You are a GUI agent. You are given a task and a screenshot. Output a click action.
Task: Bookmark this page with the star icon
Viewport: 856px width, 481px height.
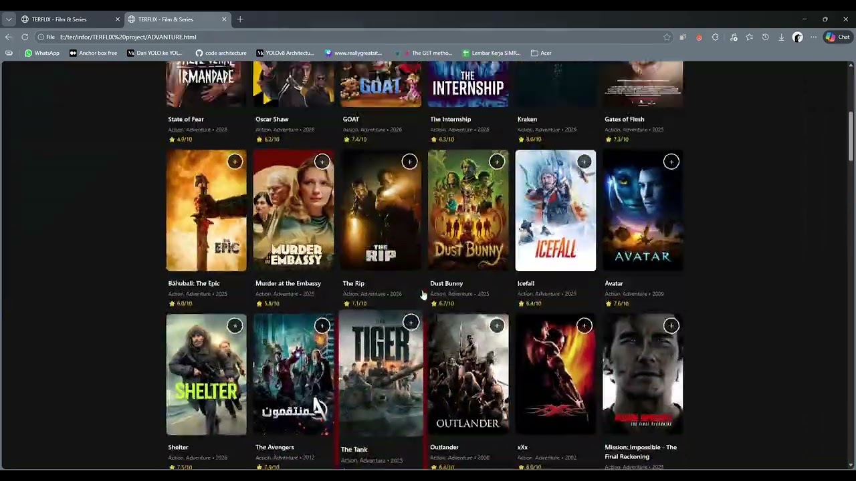tap(667, 37)
